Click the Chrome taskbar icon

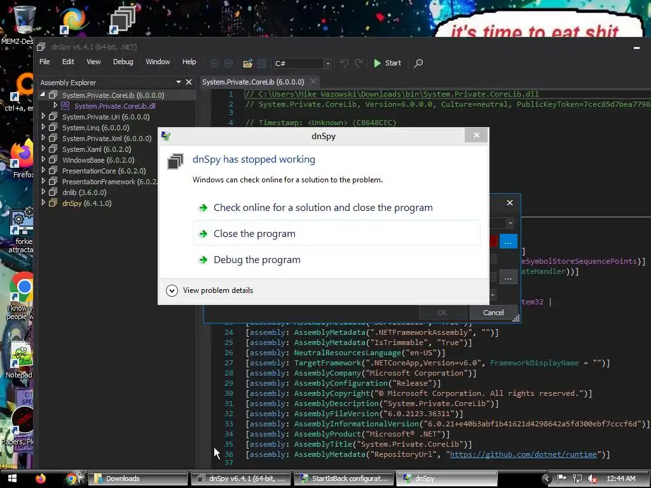pyautogui.click(x=71, y=478)
